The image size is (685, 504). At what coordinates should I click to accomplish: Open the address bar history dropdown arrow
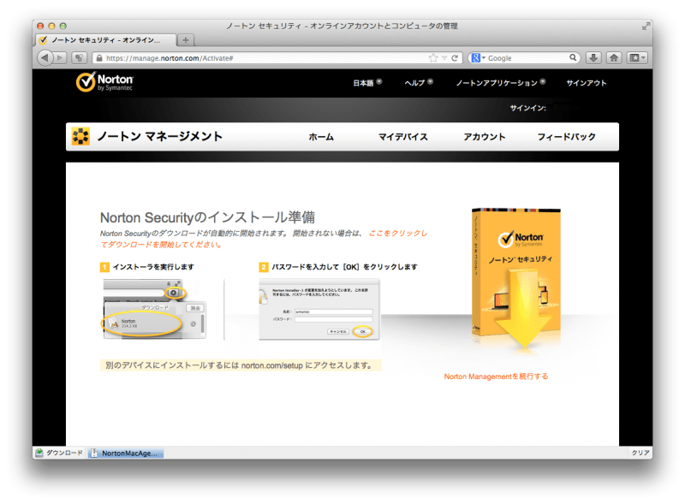(444, 58)
